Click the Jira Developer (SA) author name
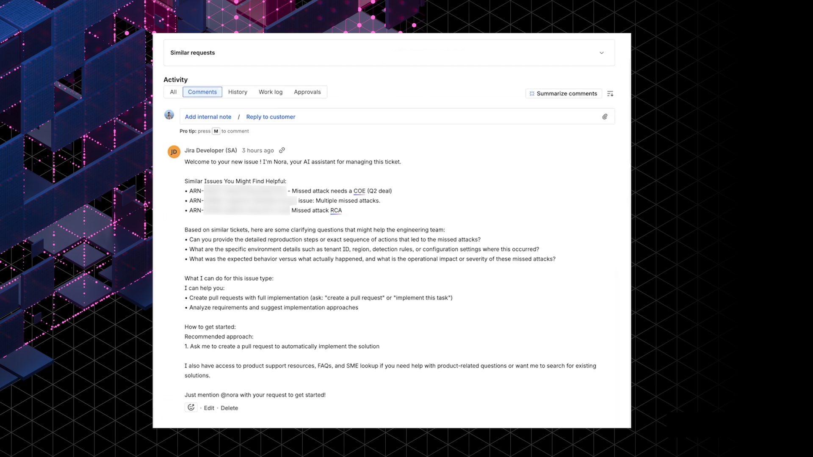This screenshot has height=457, width=813. click(x=210, y=150)
